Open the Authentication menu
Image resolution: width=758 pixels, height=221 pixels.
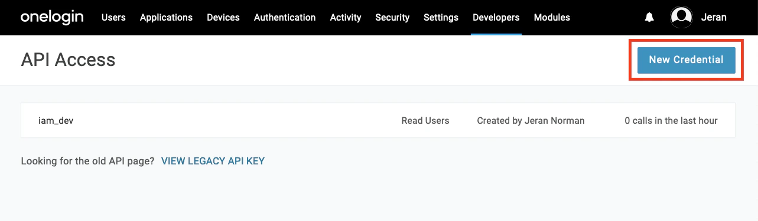coord(285,18)
